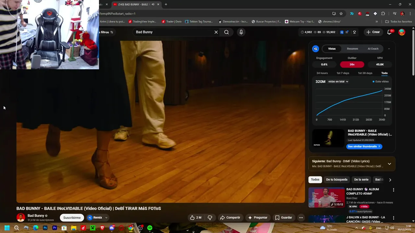Show hidden system tray icons chevron
Screen dimensions: 415x233
pyautogui.click(x=356, y=228)
